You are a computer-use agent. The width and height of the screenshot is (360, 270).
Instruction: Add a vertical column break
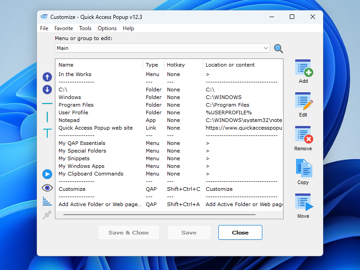point(47,117)
